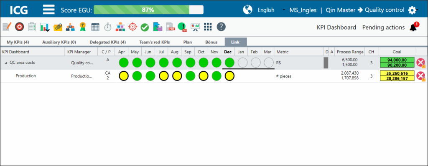The image size is (428, 166).
Task: Switch to Auxiliary KPIs (0) tab
Action: (x=59, y=42)
